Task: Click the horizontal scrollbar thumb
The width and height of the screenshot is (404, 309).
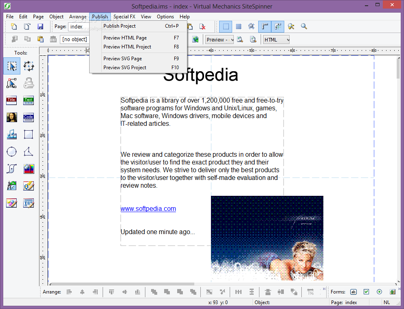Action: click(123, 284)
